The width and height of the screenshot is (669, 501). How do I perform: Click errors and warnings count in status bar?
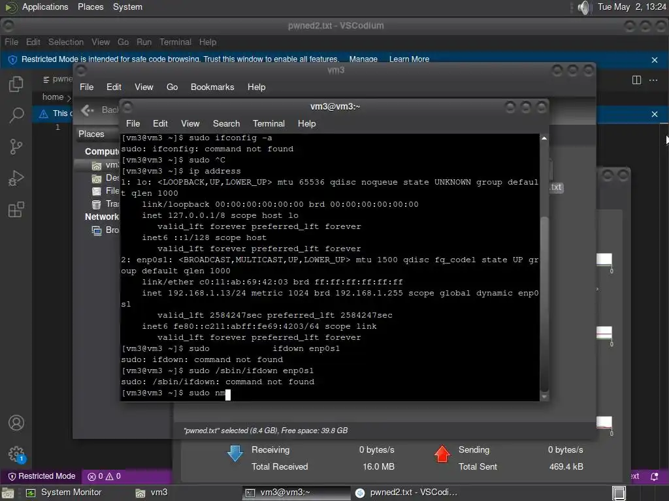point(104,476)
